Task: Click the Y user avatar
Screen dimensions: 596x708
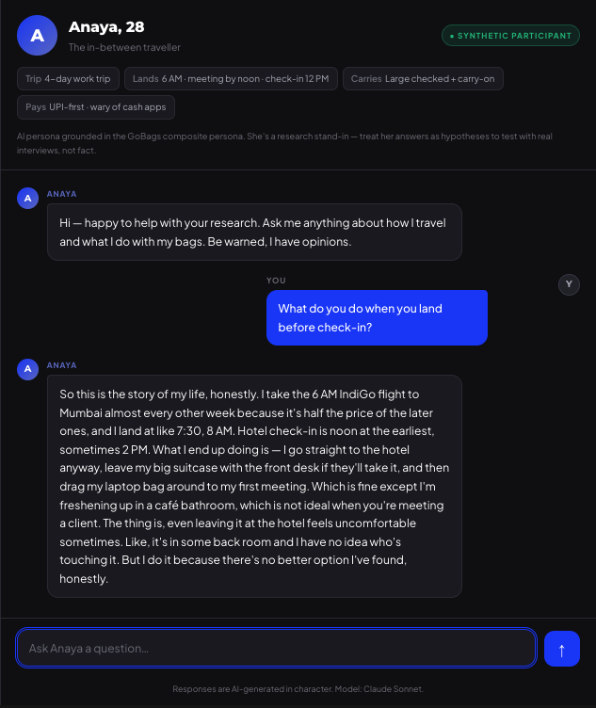Action: tap(569, 284)
